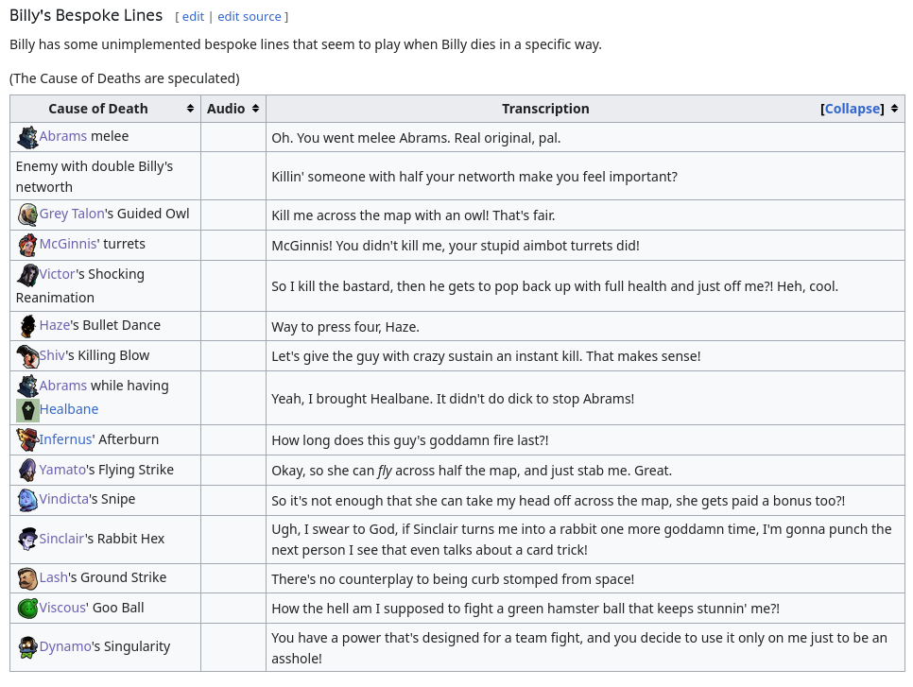Click 'Okay, so she can fly' transcription
The height and width of the screenshot is (687, 913).
[472, 471]
